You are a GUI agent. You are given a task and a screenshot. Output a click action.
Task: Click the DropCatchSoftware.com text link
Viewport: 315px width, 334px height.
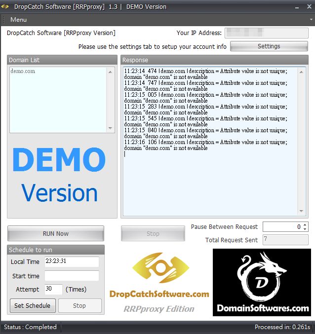click(x=159, y=294)
